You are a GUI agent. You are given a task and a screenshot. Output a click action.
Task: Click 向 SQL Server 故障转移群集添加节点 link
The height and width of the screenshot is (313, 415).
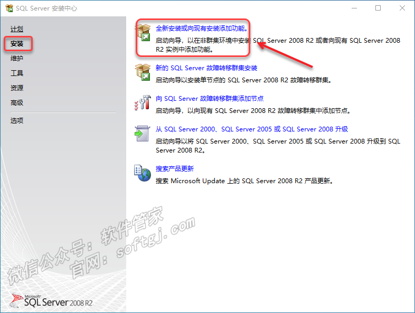210,99
